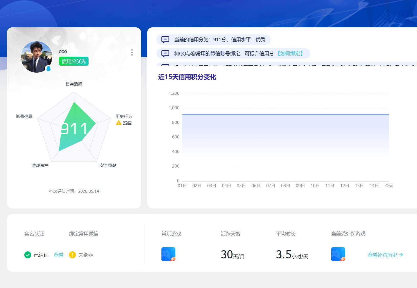The width and height of the screenshot is (417, 288).
Task: Click the 未绑定 status text
Action: [86, 255]
